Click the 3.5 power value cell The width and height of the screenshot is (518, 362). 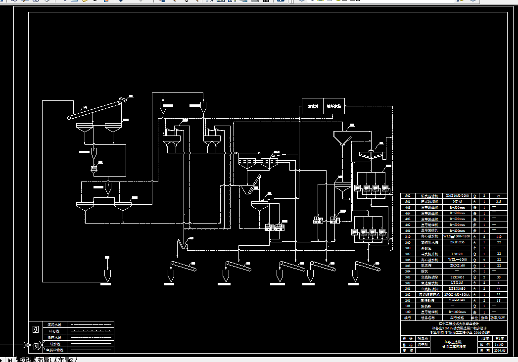[x=499, y=201]
